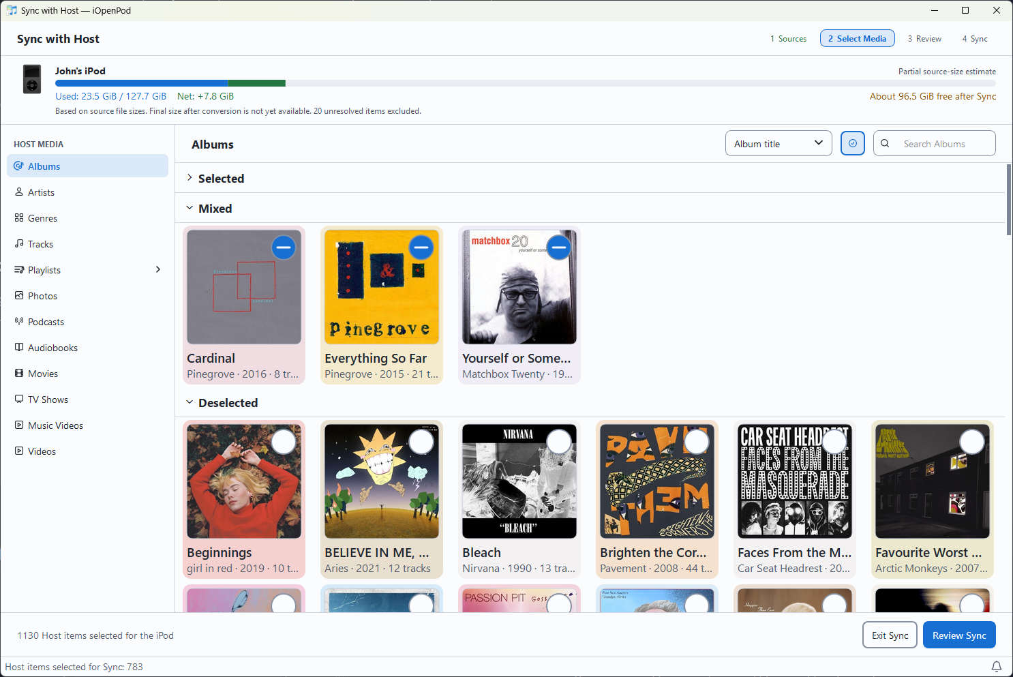Expand the Playlists submenu chevron
The image size is (1013, 677).
(x=158, y=269)
